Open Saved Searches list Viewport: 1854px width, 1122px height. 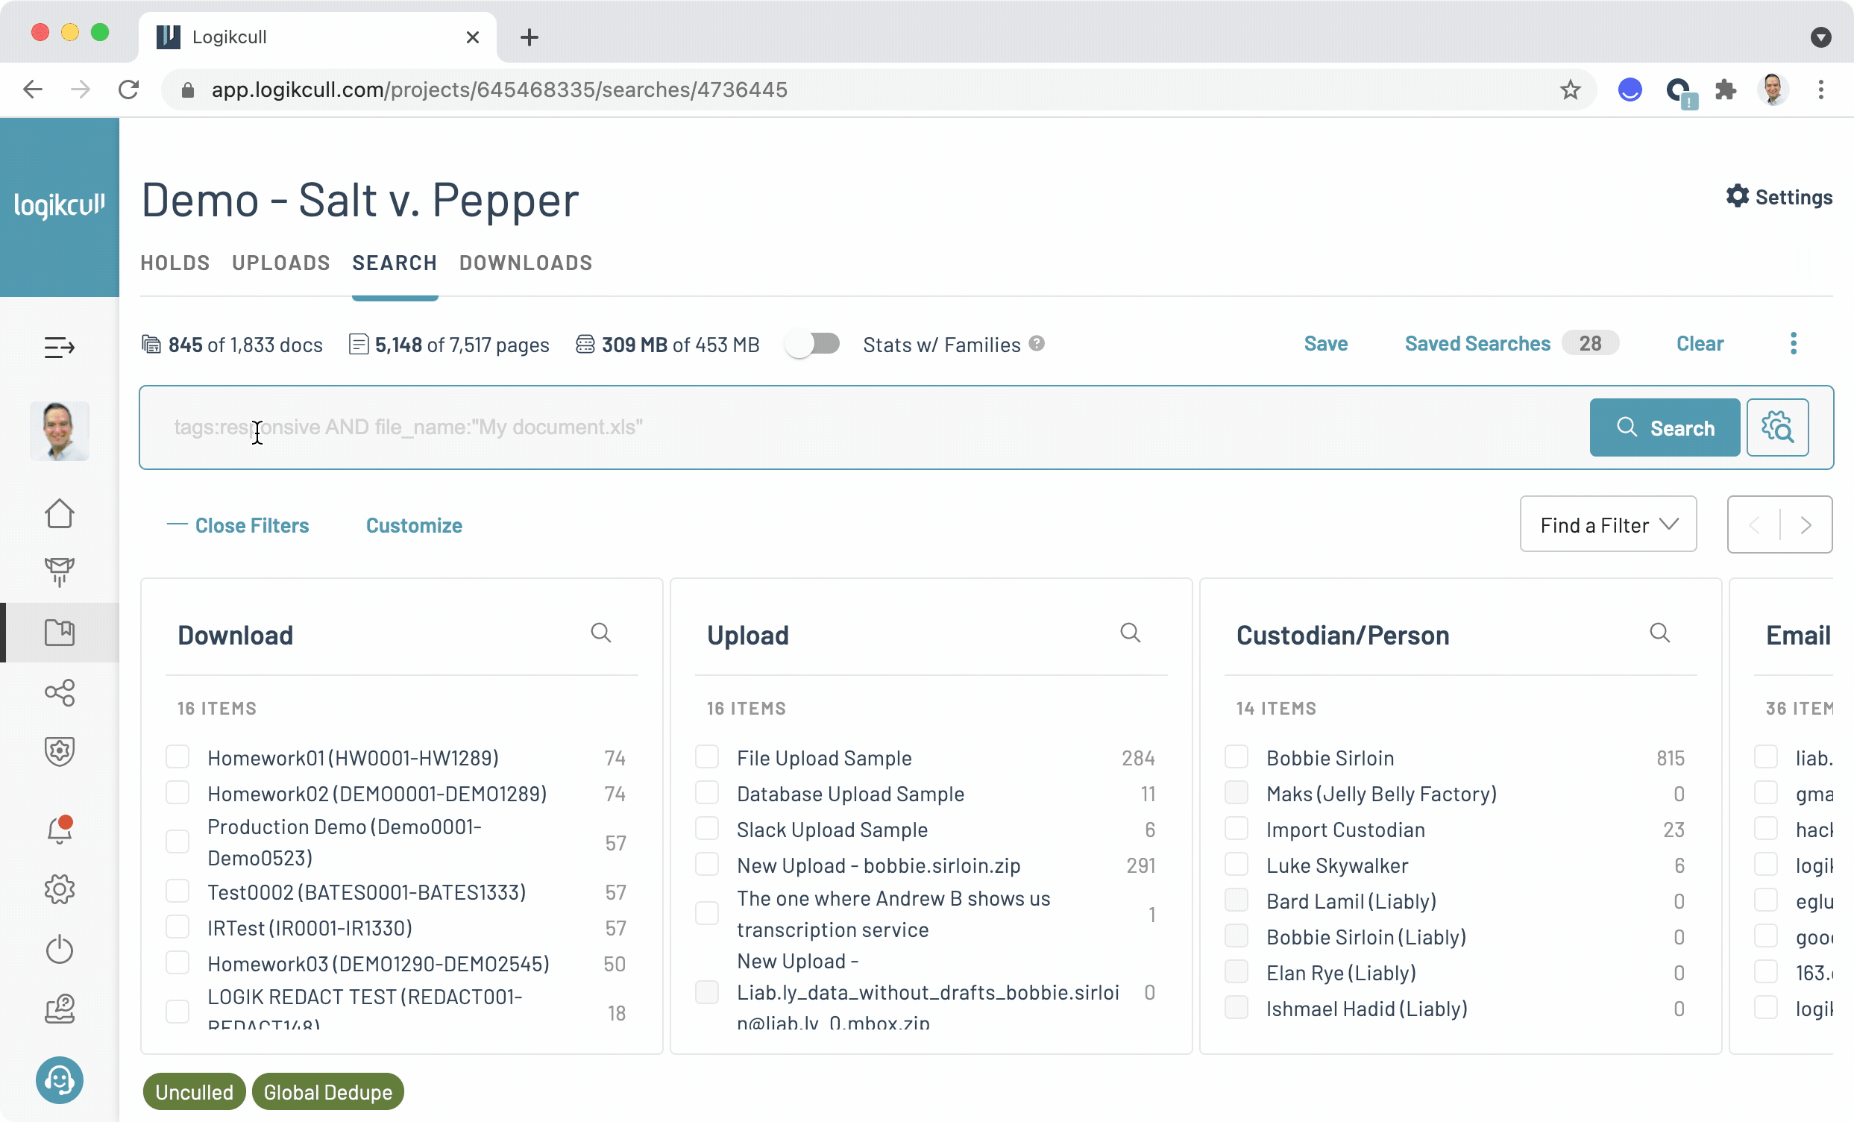pos(1512,343)
